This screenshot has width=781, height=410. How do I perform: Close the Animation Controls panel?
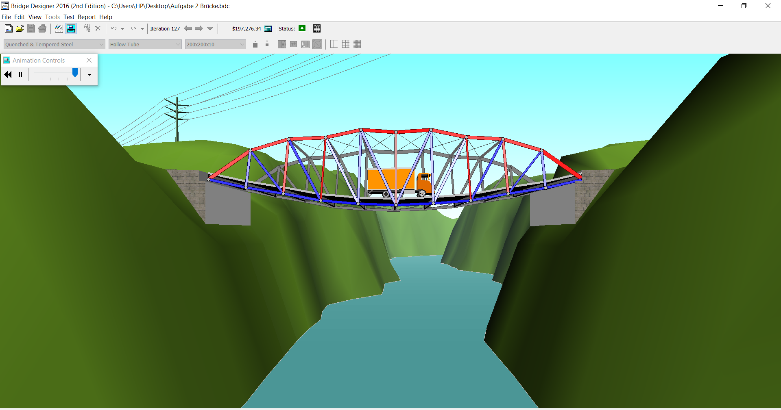tap(89, 60)
